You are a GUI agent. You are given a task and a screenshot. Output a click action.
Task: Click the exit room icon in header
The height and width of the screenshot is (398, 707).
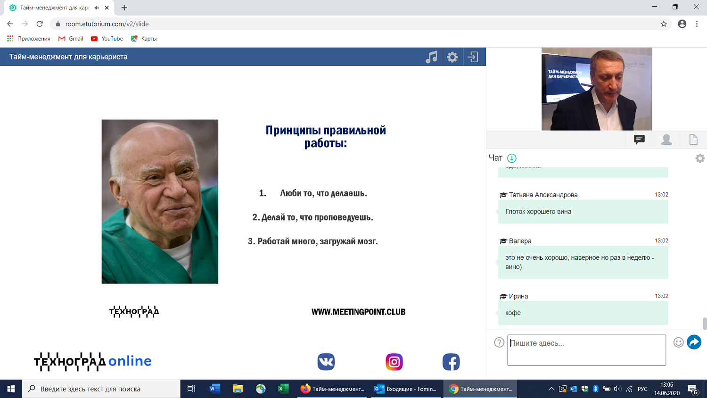tap(474, 57)
